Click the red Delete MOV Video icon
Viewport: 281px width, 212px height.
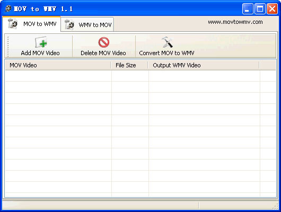pyautogui.click(x=104, y=42)
